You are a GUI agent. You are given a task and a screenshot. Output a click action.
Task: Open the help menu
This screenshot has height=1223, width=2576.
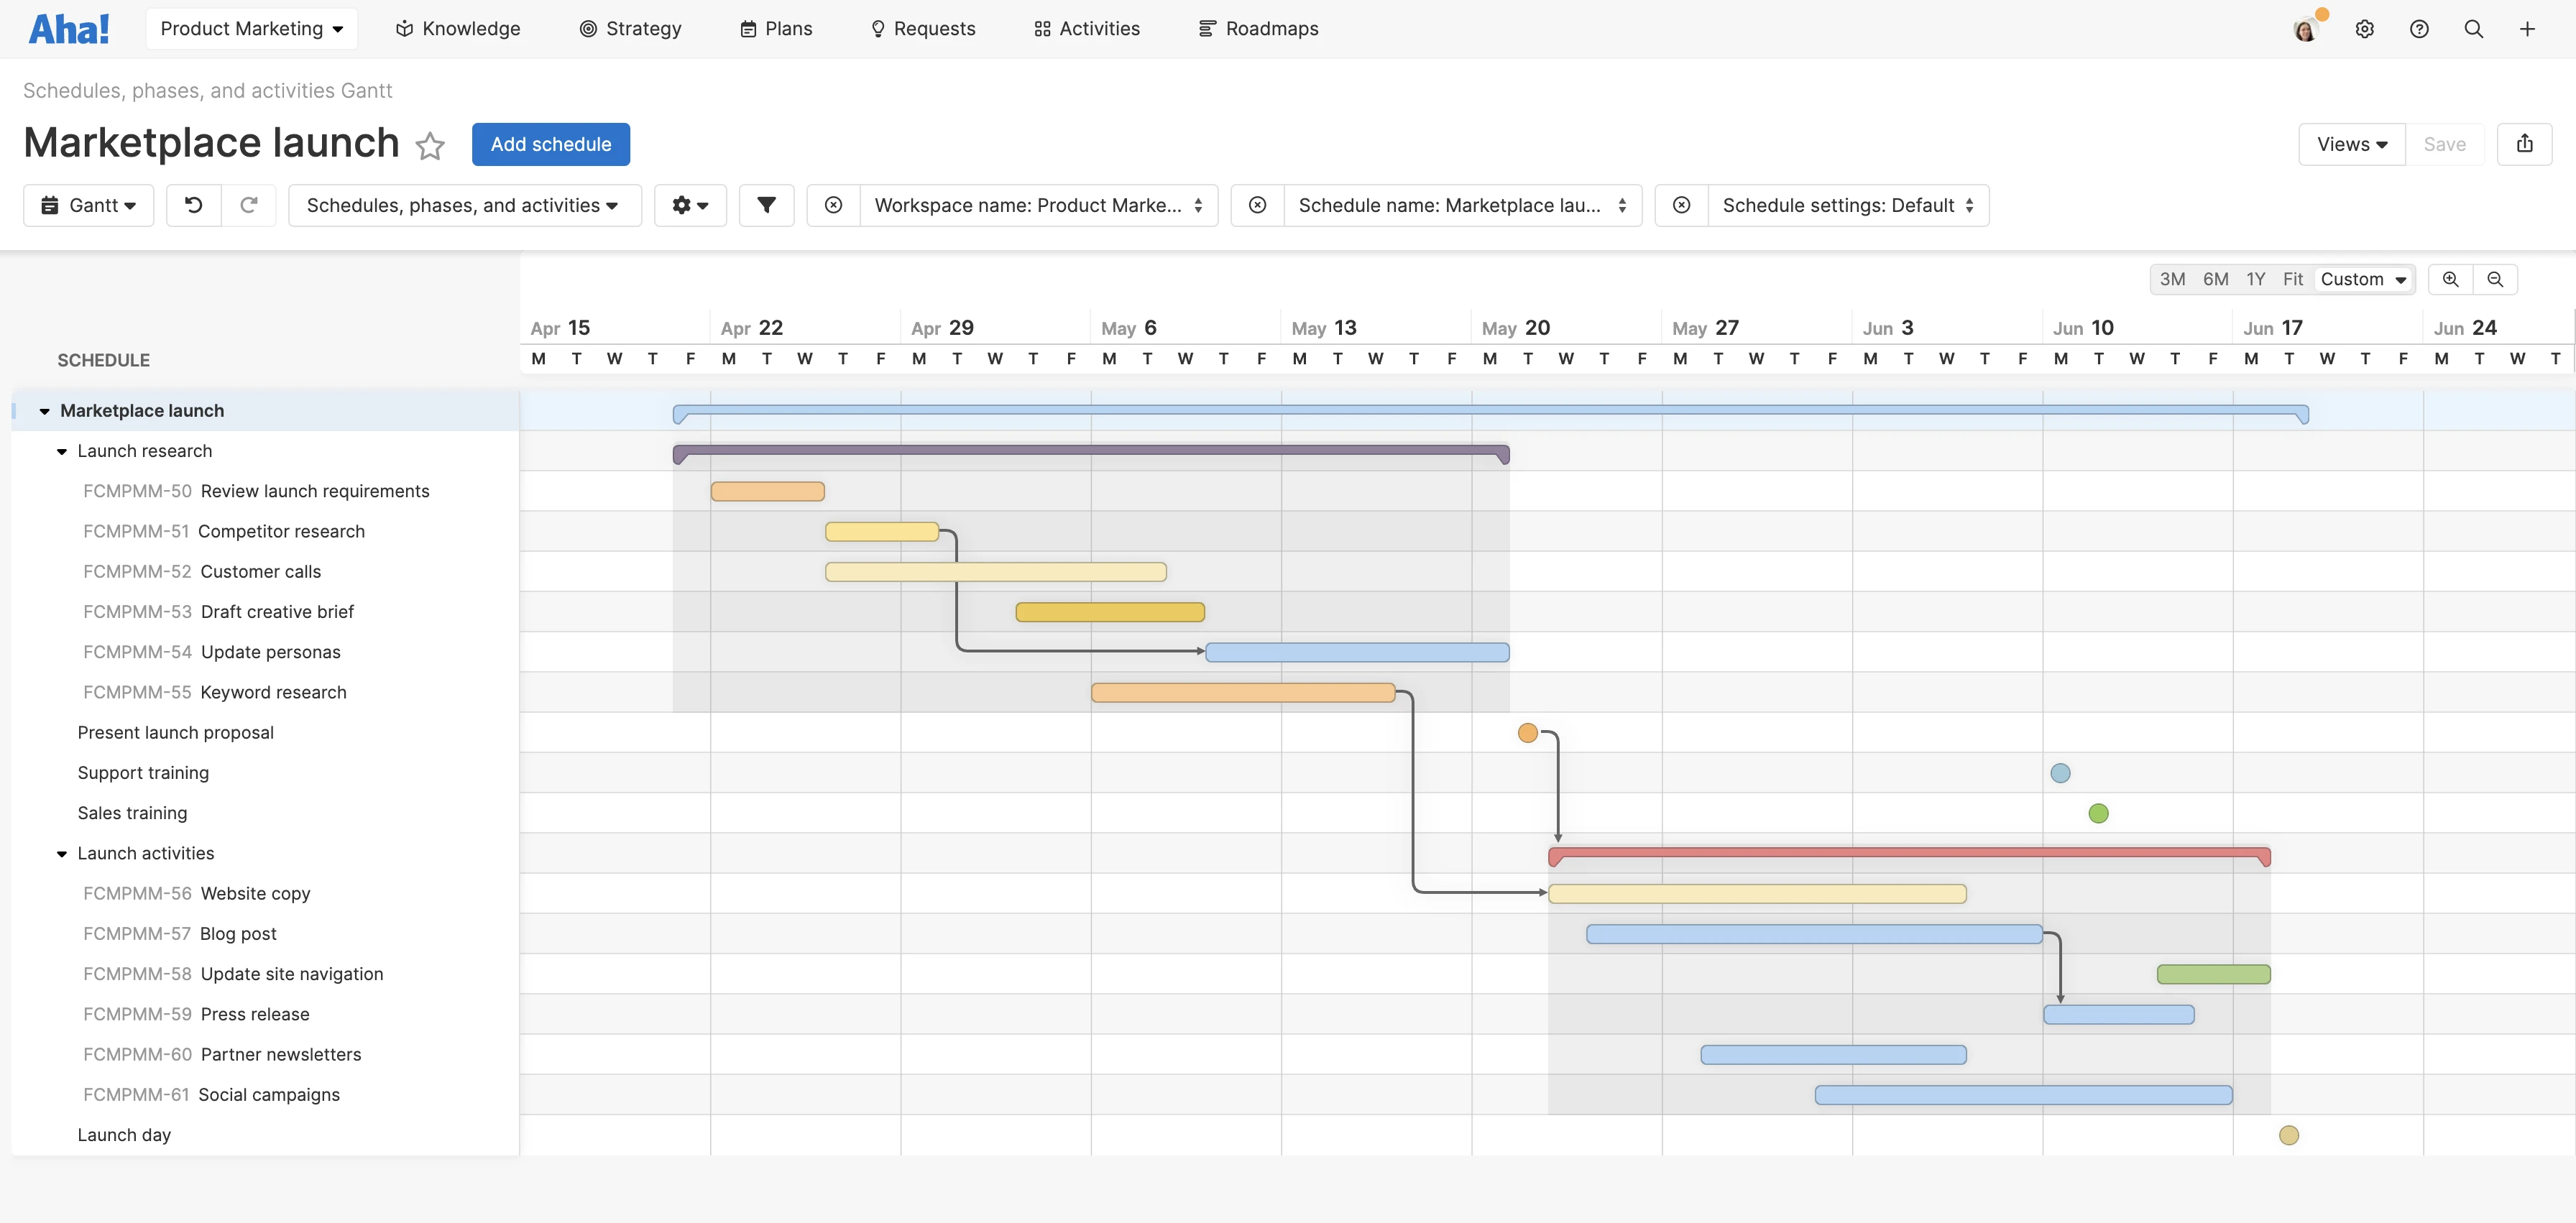2419,28
